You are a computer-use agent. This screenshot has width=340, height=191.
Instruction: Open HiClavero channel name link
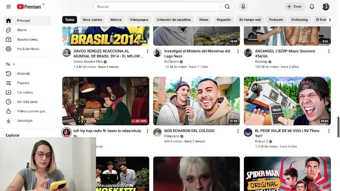[172, 62]
